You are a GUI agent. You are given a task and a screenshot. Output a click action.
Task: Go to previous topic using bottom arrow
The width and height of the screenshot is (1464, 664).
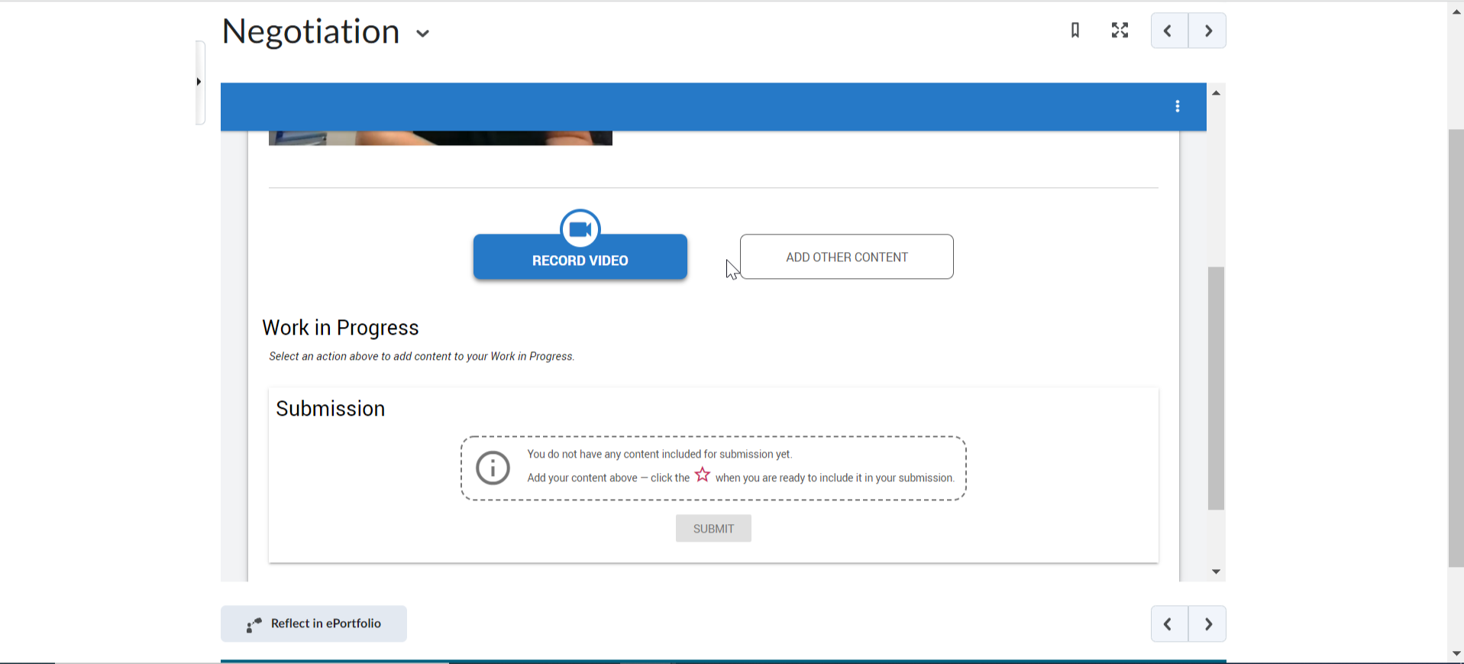coord(1168,624)
